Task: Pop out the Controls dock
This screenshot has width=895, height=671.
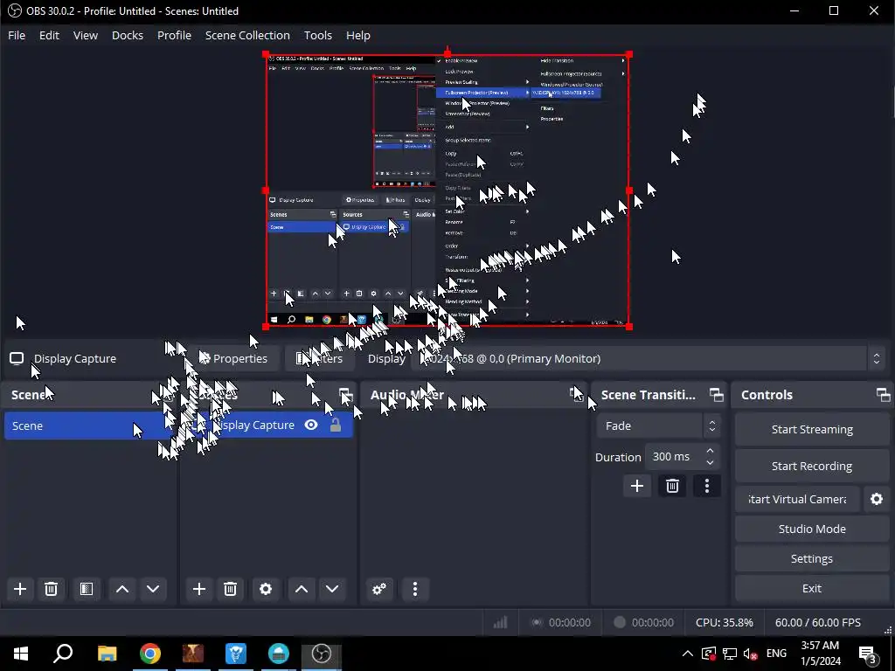Action: click(883, 395)
